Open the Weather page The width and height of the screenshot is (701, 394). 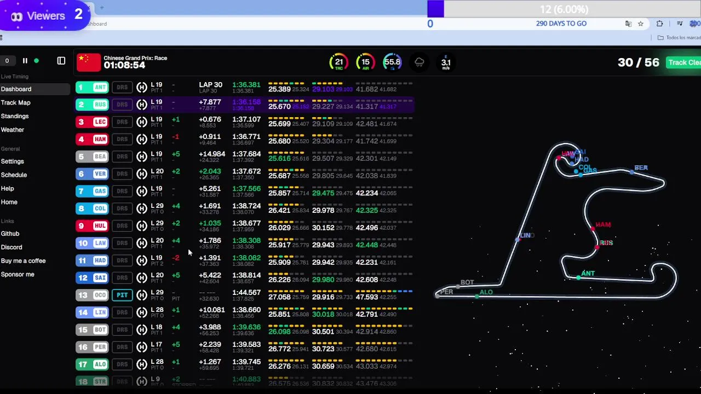12,130
